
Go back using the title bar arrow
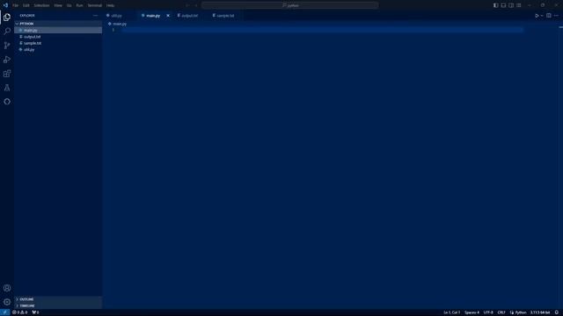pyautogui.click(x=187, y=5)
